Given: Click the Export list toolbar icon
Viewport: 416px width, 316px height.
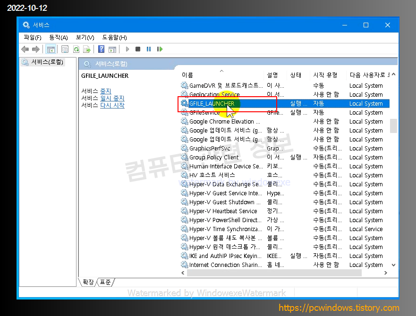Looking at the screenshot, I should tap(87, 49).
